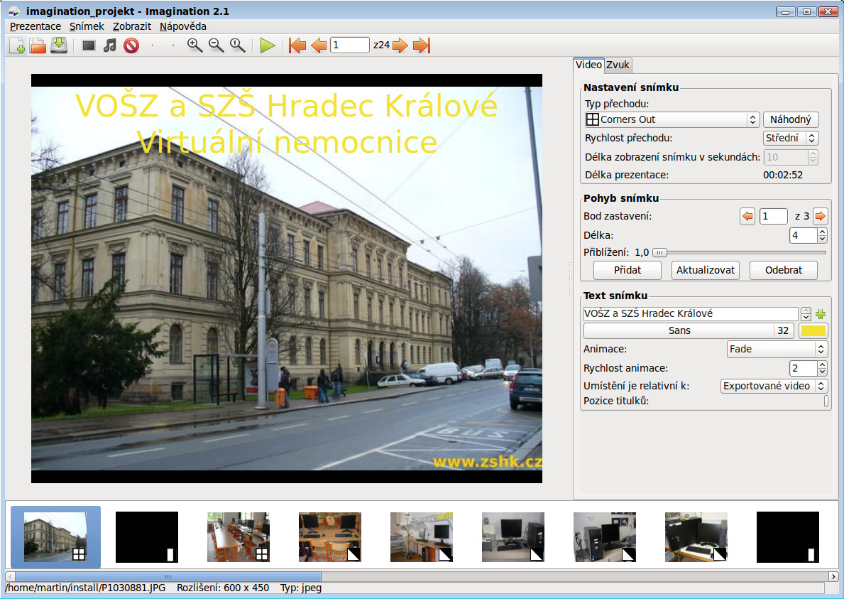The image size is (844, 599).
Task: Jump to the last slide arrow
Action: pos(422,45)
